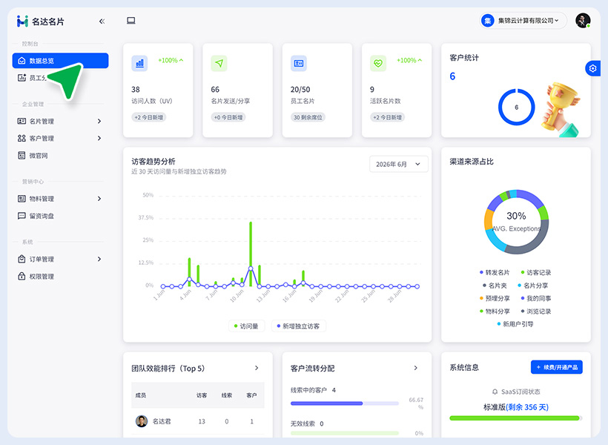Click the 留资询盘 chat icon
This screenshot has width=608, height=445.
click(x=22, y=216)
